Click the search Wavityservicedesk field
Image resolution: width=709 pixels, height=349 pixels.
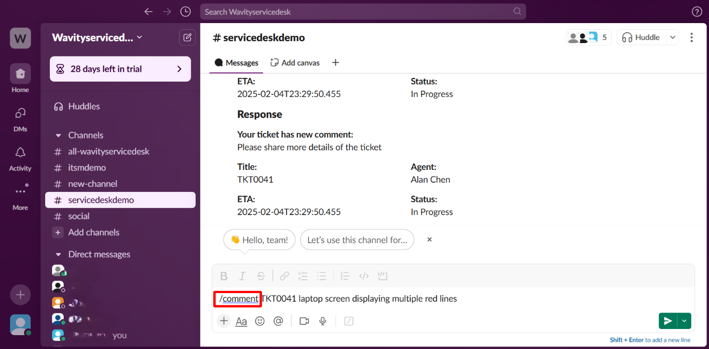coord(363,11)
